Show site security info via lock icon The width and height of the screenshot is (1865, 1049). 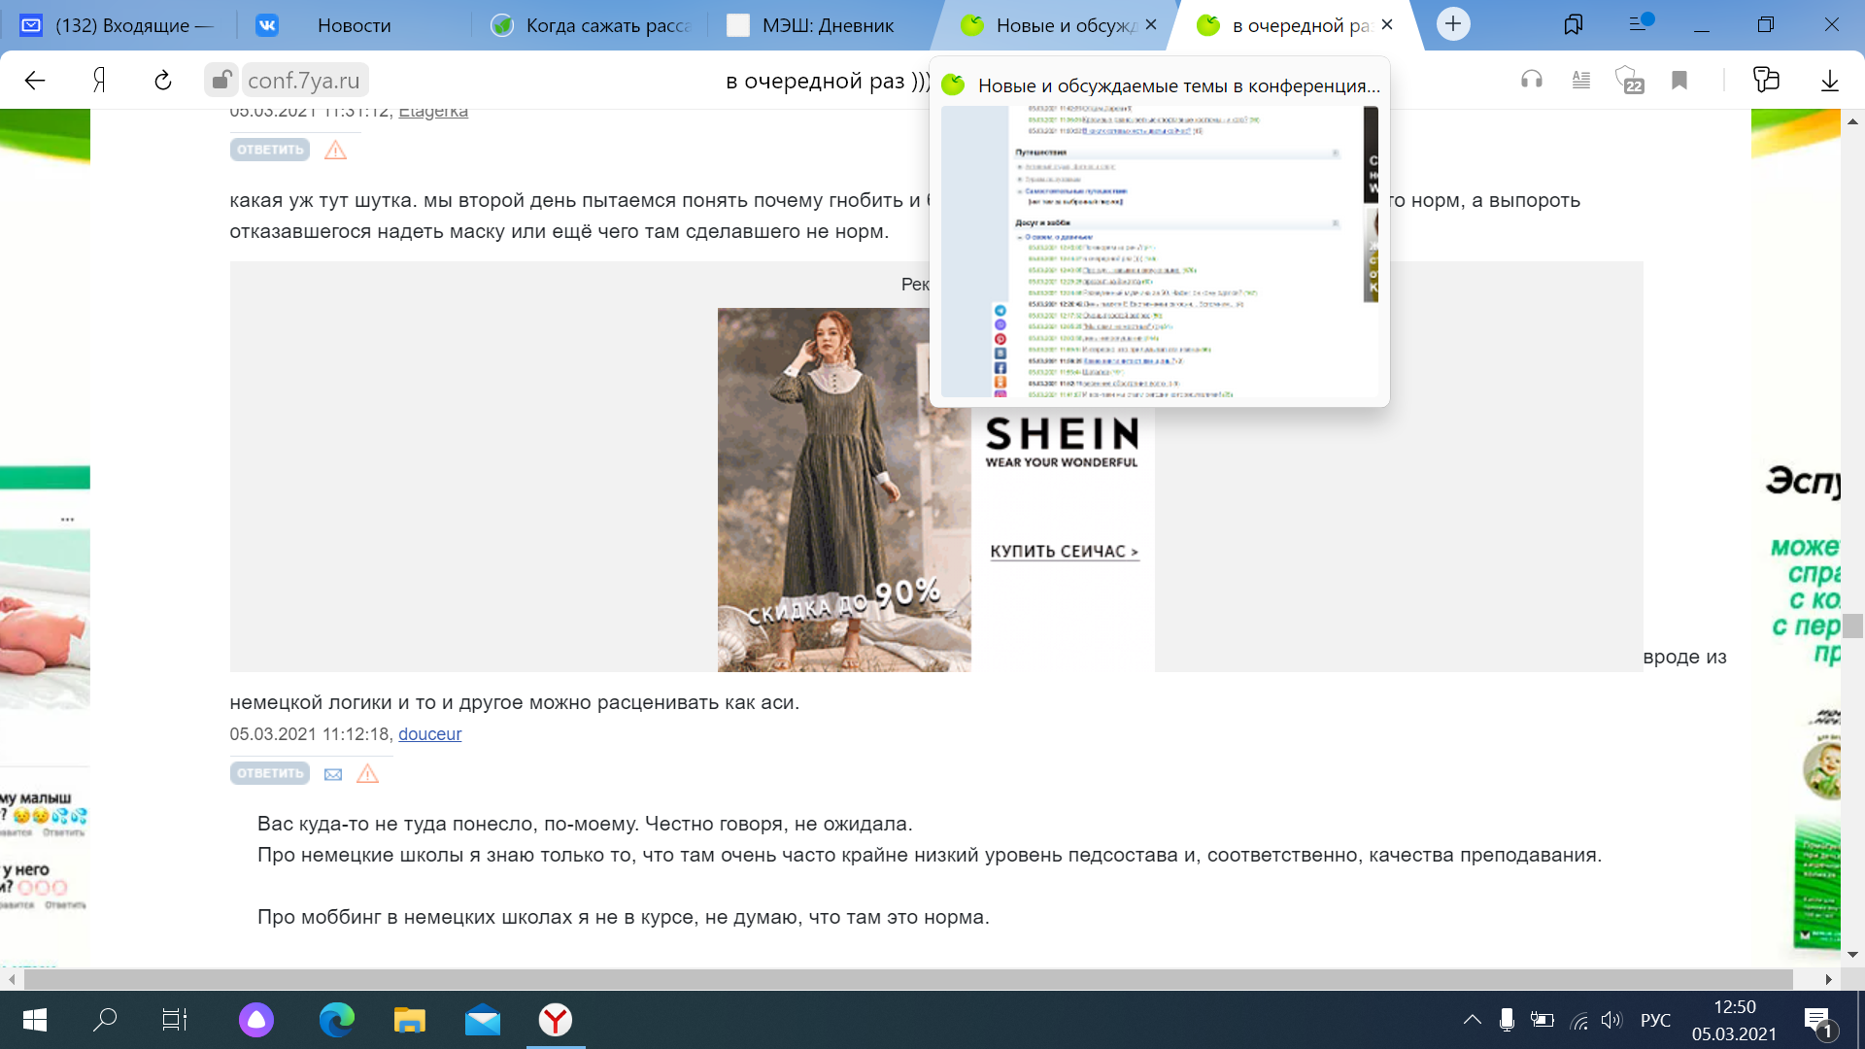pyautogui.click(x=221, y=80)
